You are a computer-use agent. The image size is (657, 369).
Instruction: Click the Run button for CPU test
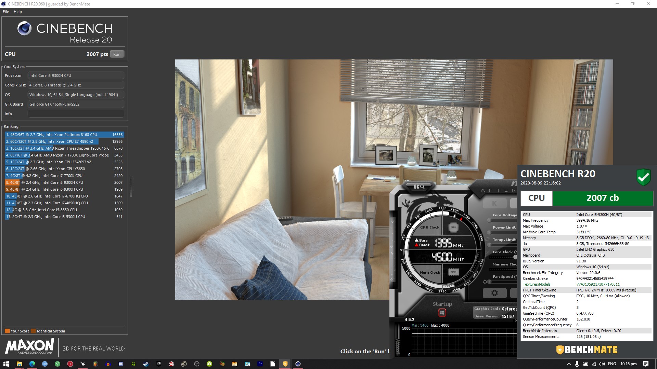pyautogui.click(x=117, y=54)
